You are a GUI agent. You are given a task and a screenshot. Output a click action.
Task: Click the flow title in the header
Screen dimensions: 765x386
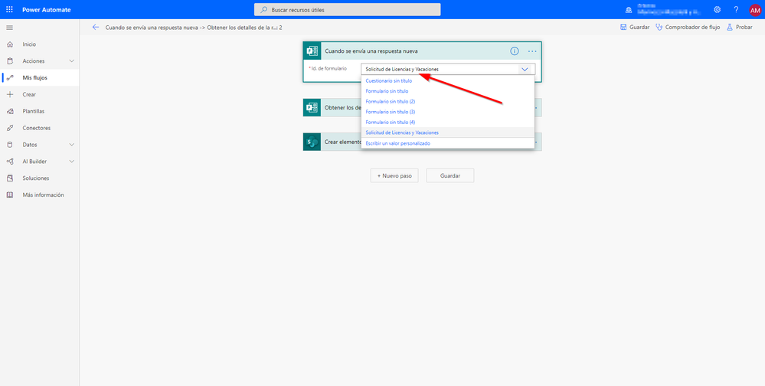[194, 28]
